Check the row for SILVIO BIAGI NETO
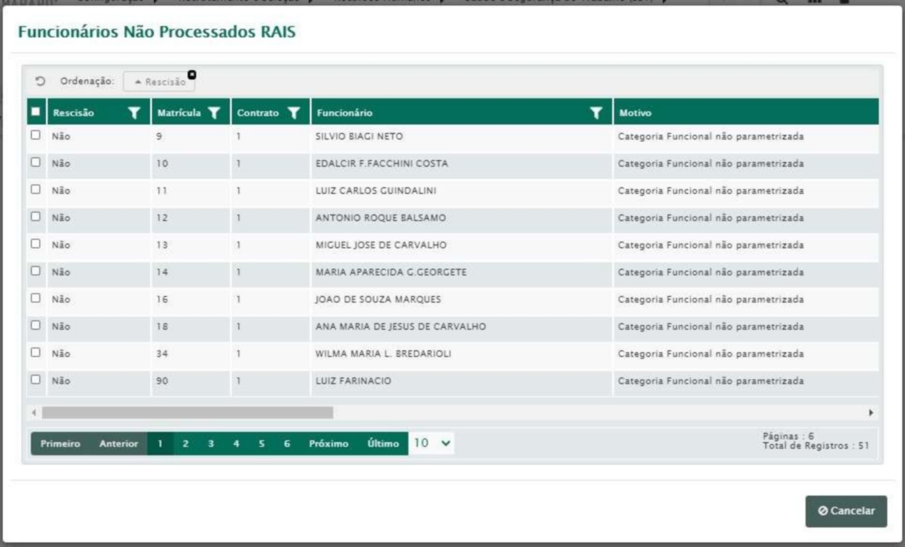 coord(36,136)
